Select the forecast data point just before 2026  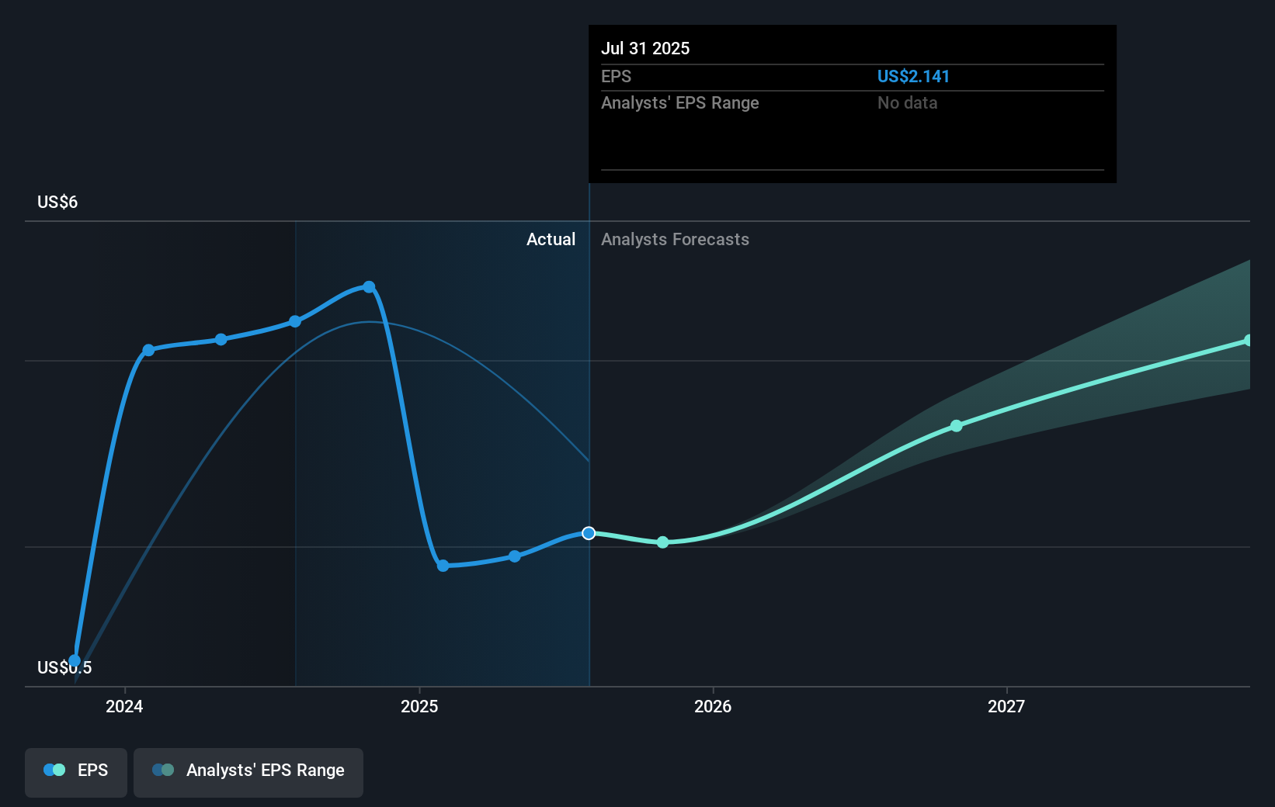662,542
